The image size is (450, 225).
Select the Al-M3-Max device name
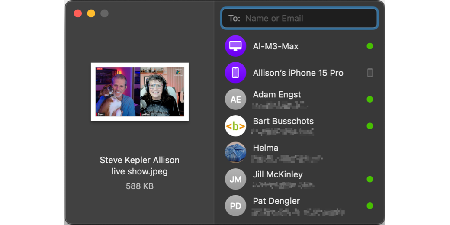click(276, 46)
